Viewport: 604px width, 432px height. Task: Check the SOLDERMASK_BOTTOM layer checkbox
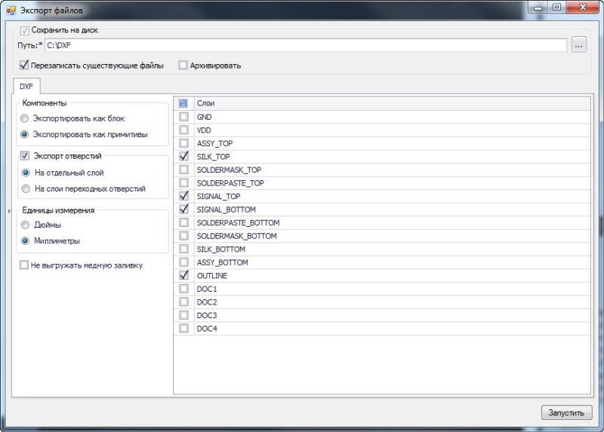tap(183, 236)
